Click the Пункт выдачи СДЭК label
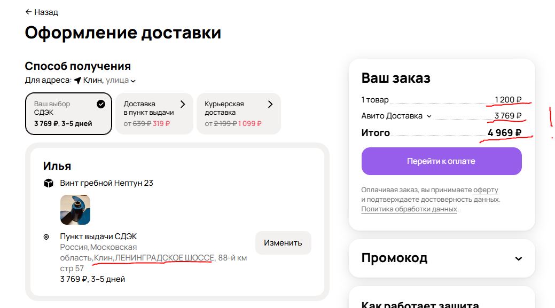Viewport: 555px width, 308px height. pyautogui.click(x=98, y=236)
